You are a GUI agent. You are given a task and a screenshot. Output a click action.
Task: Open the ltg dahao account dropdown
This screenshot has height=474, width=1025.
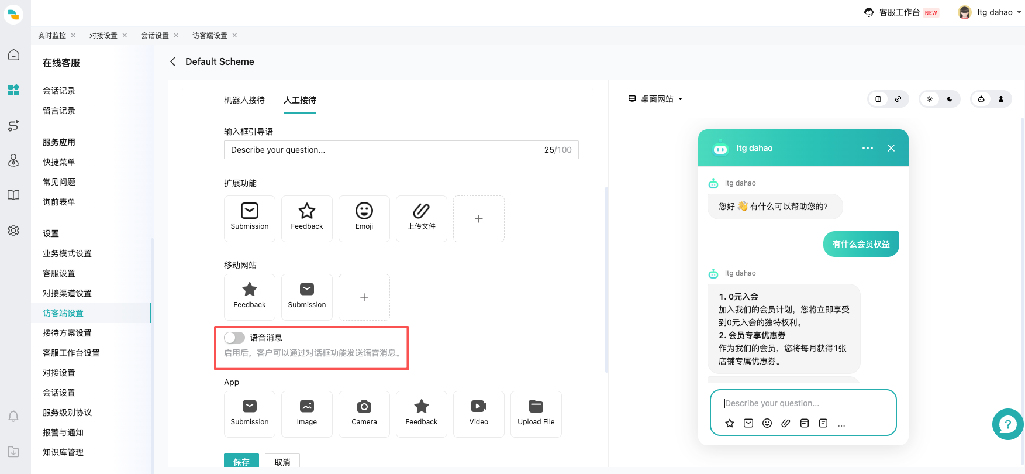pyautogui.click(x=990, y=12)
